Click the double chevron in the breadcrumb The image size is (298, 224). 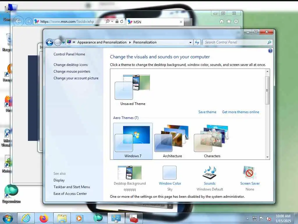74,42
